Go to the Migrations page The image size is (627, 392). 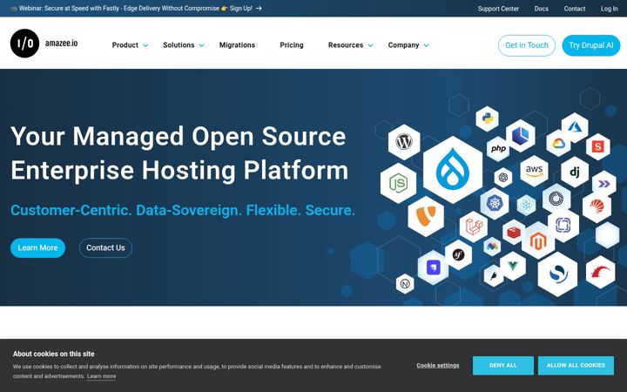coord(237,45)
